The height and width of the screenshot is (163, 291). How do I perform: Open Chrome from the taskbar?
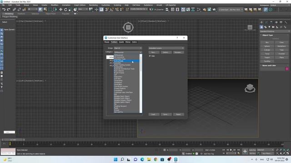[x=156, y=159]
